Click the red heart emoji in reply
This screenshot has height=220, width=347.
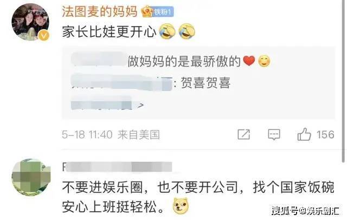coord(249,61)
